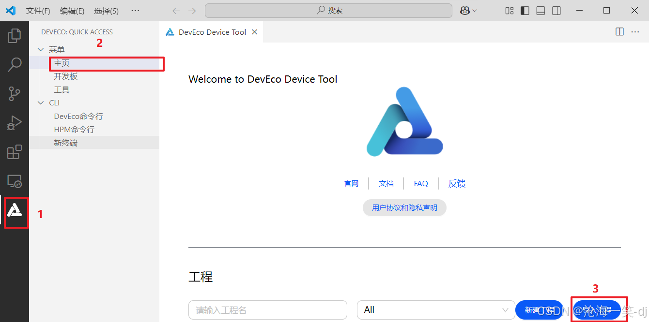
Task: Go forward with the right arrow
Action: coord(192,11)
